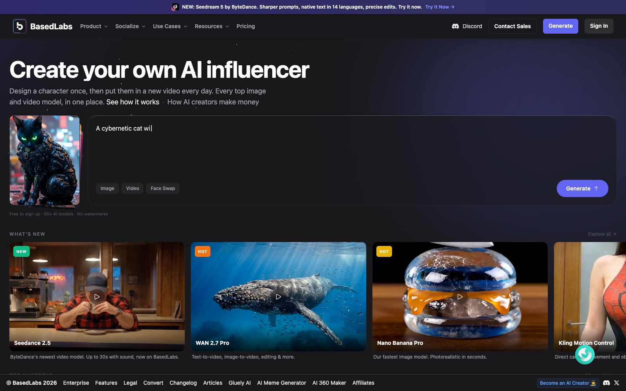Select the Face Swap mode chip
The width and height of the screenshot is (626, 391).
163,188
